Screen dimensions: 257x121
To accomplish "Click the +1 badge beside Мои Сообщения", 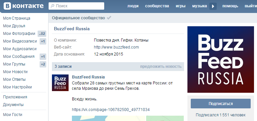I will click(43, 57).
